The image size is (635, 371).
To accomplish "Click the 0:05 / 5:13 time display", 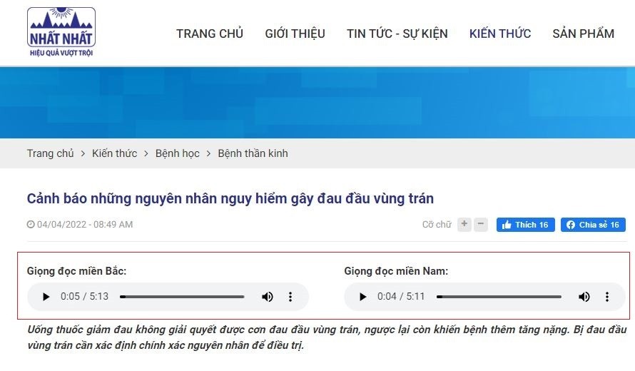I will click(x=85, y=297).
